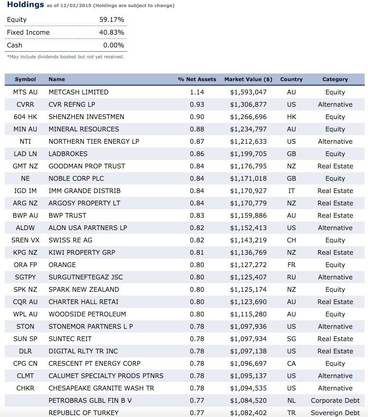Viewport: 368px width, 417px height.
Task: Click IMM GRANDE DISTRIB name
Action: pyautogui.click(x=84, y=191)
